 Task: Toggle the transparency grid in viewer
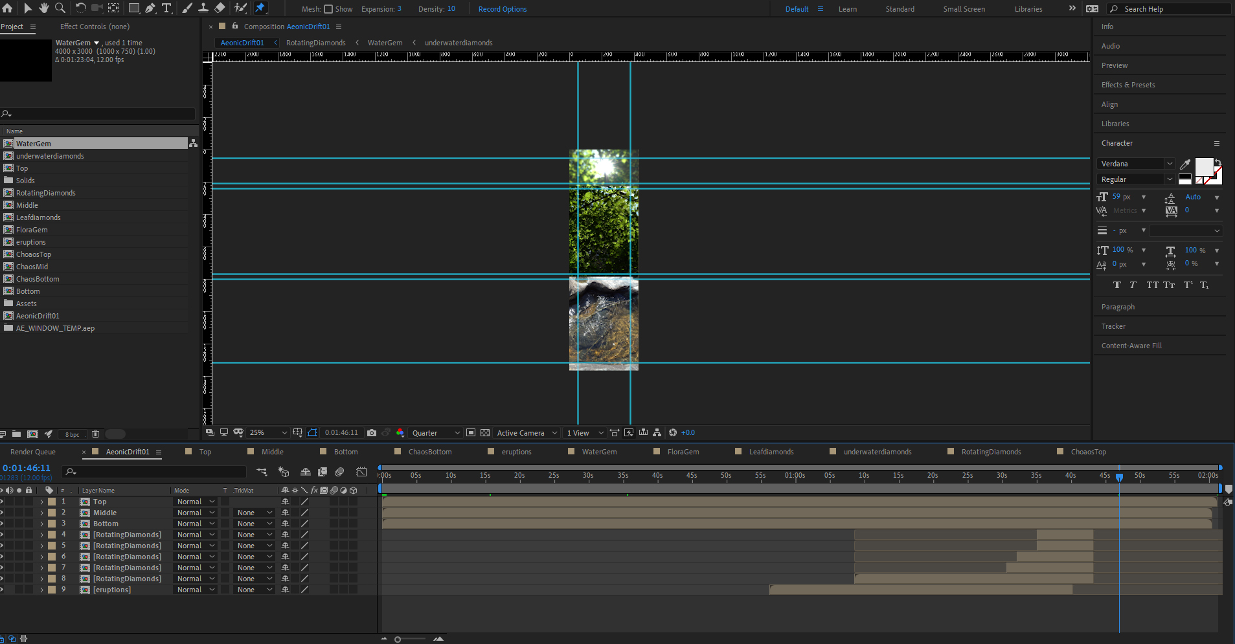click(484, 433)
